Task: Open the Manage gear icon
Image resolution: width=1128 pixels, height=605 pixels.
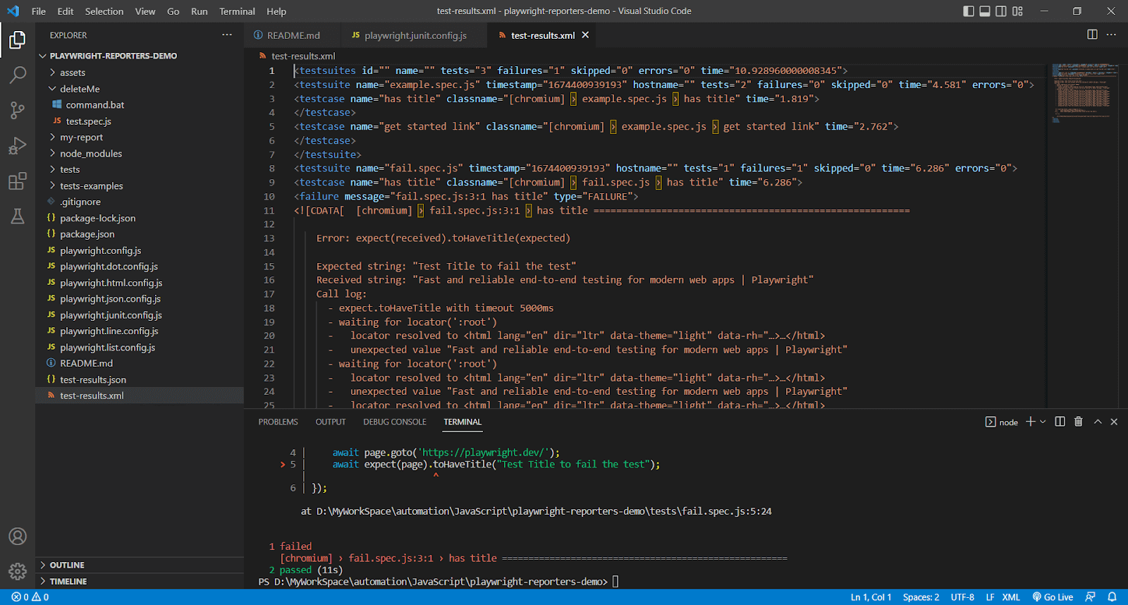Action: tap(18, 571)
